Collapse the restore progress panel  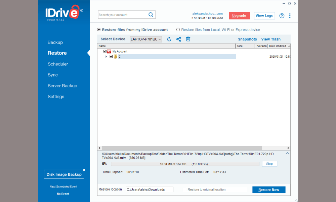point(287,154)
